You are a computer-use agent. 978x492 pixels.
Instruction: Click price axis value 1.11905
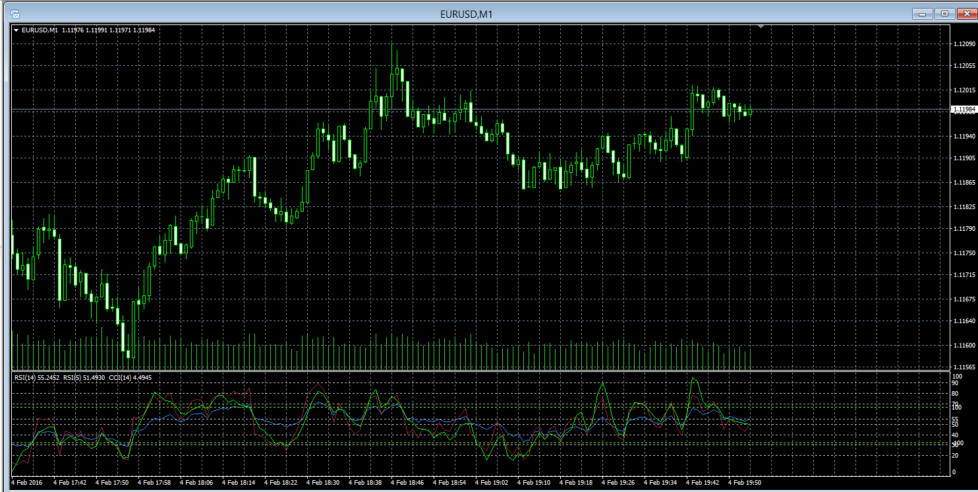pos(964,158)
